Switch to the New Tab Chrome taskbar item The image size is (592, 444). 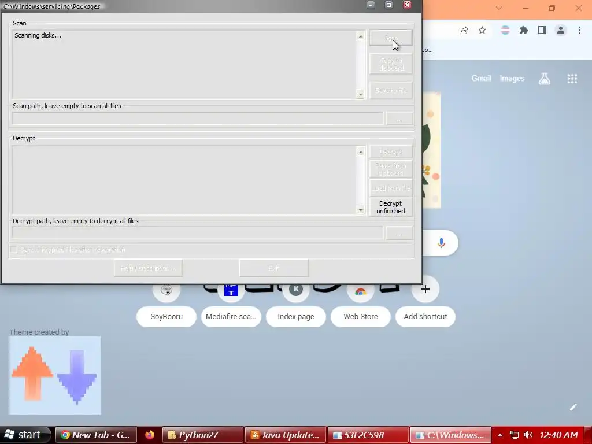coord(96,435)
